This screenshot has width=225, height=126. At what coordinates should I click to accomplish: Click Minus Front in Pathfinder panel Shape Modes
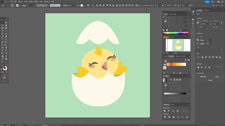[169, 111]
